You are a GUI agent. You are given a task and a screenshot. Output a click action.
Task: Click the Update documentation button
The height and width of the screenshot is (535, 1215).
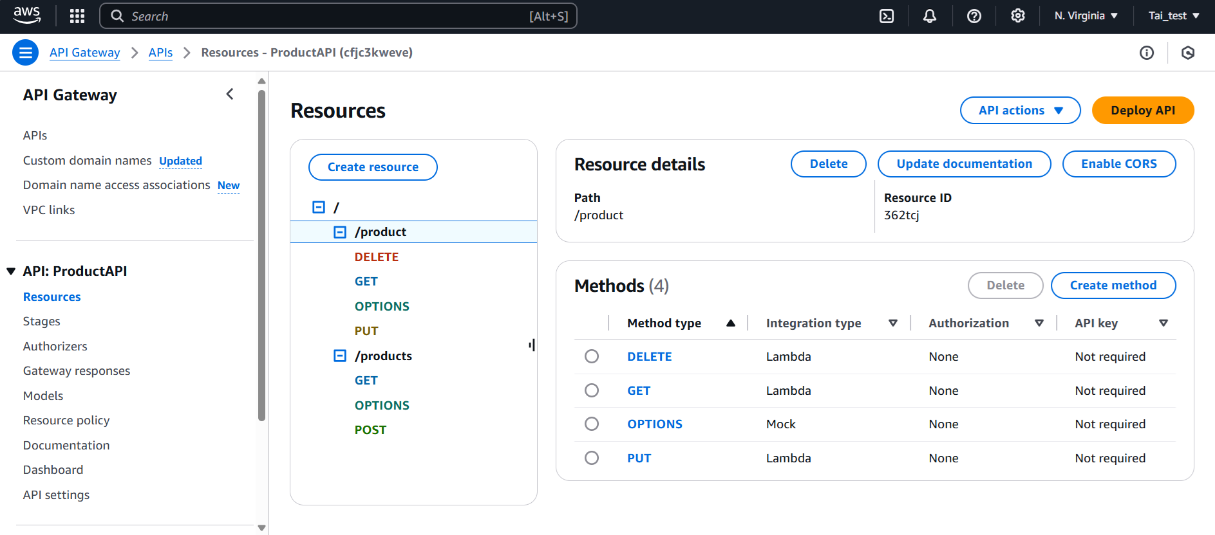965,164
